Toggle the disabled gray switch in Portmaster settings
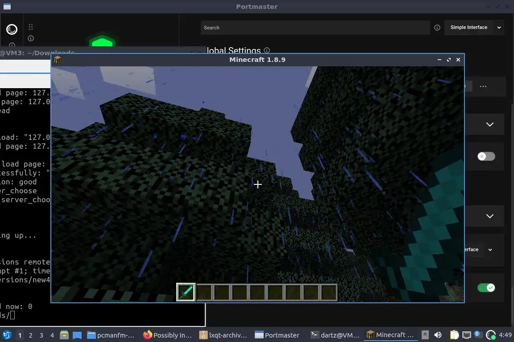The height and width of the screenshot is (342, 514). click(486, 156)
